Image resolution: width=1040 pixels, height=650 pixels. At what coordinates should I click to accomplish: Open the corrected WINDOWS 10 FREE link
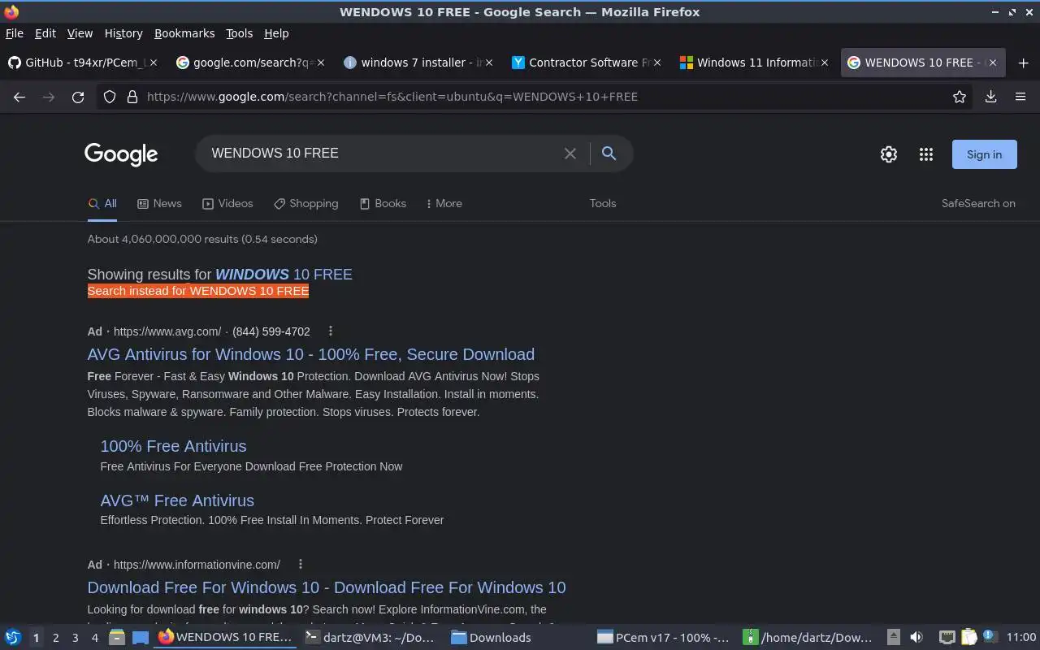pos(284,275)
